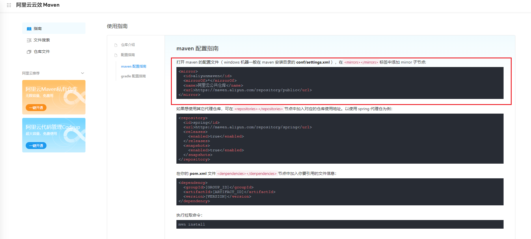This screenshot has width=531, height=239.
Task: Open the 仓库文件 sidebar menu item
Action: coord(54,51)
